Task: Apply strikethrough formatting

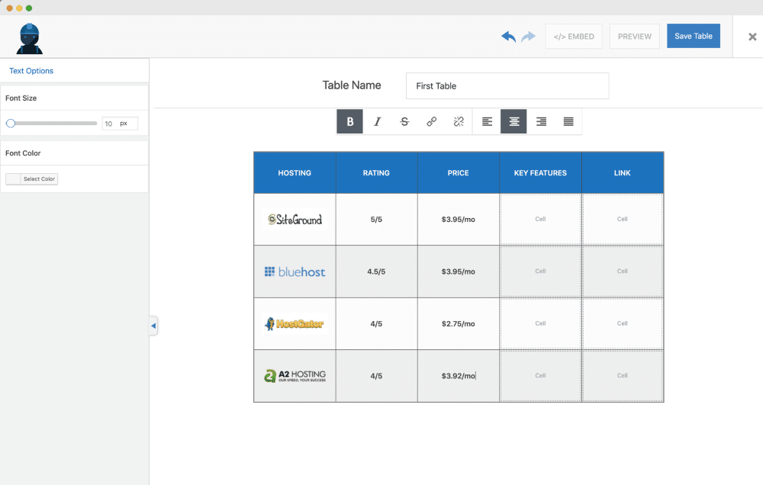Action: pyautogui.click(x=404, y=122)
